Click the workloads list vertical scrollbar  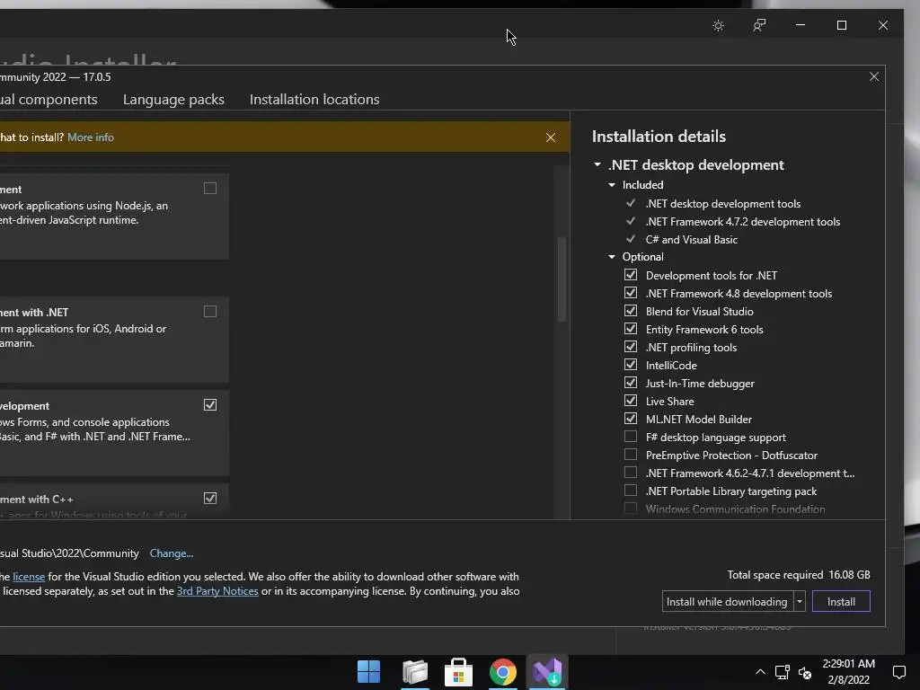pyautogui.click(x=562, y=279)
